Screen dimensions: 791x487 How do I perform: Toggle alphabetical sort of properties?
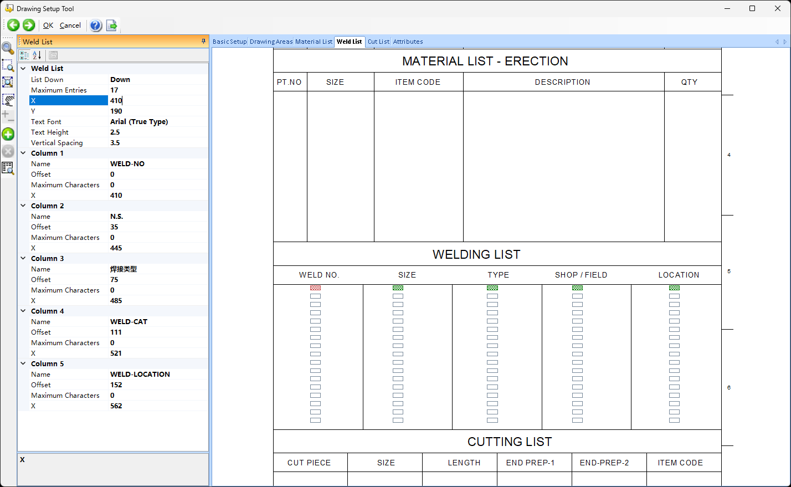[37, 55]
